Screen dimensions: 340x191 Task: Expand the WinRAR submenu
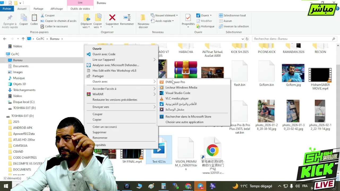121,94
